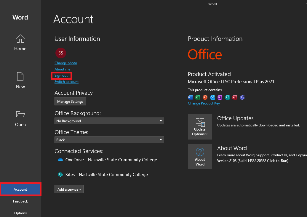The height and width of the screenshot is (217, 307).
Task: Open Options from the sidebar
Action: [x=20, y=213]
